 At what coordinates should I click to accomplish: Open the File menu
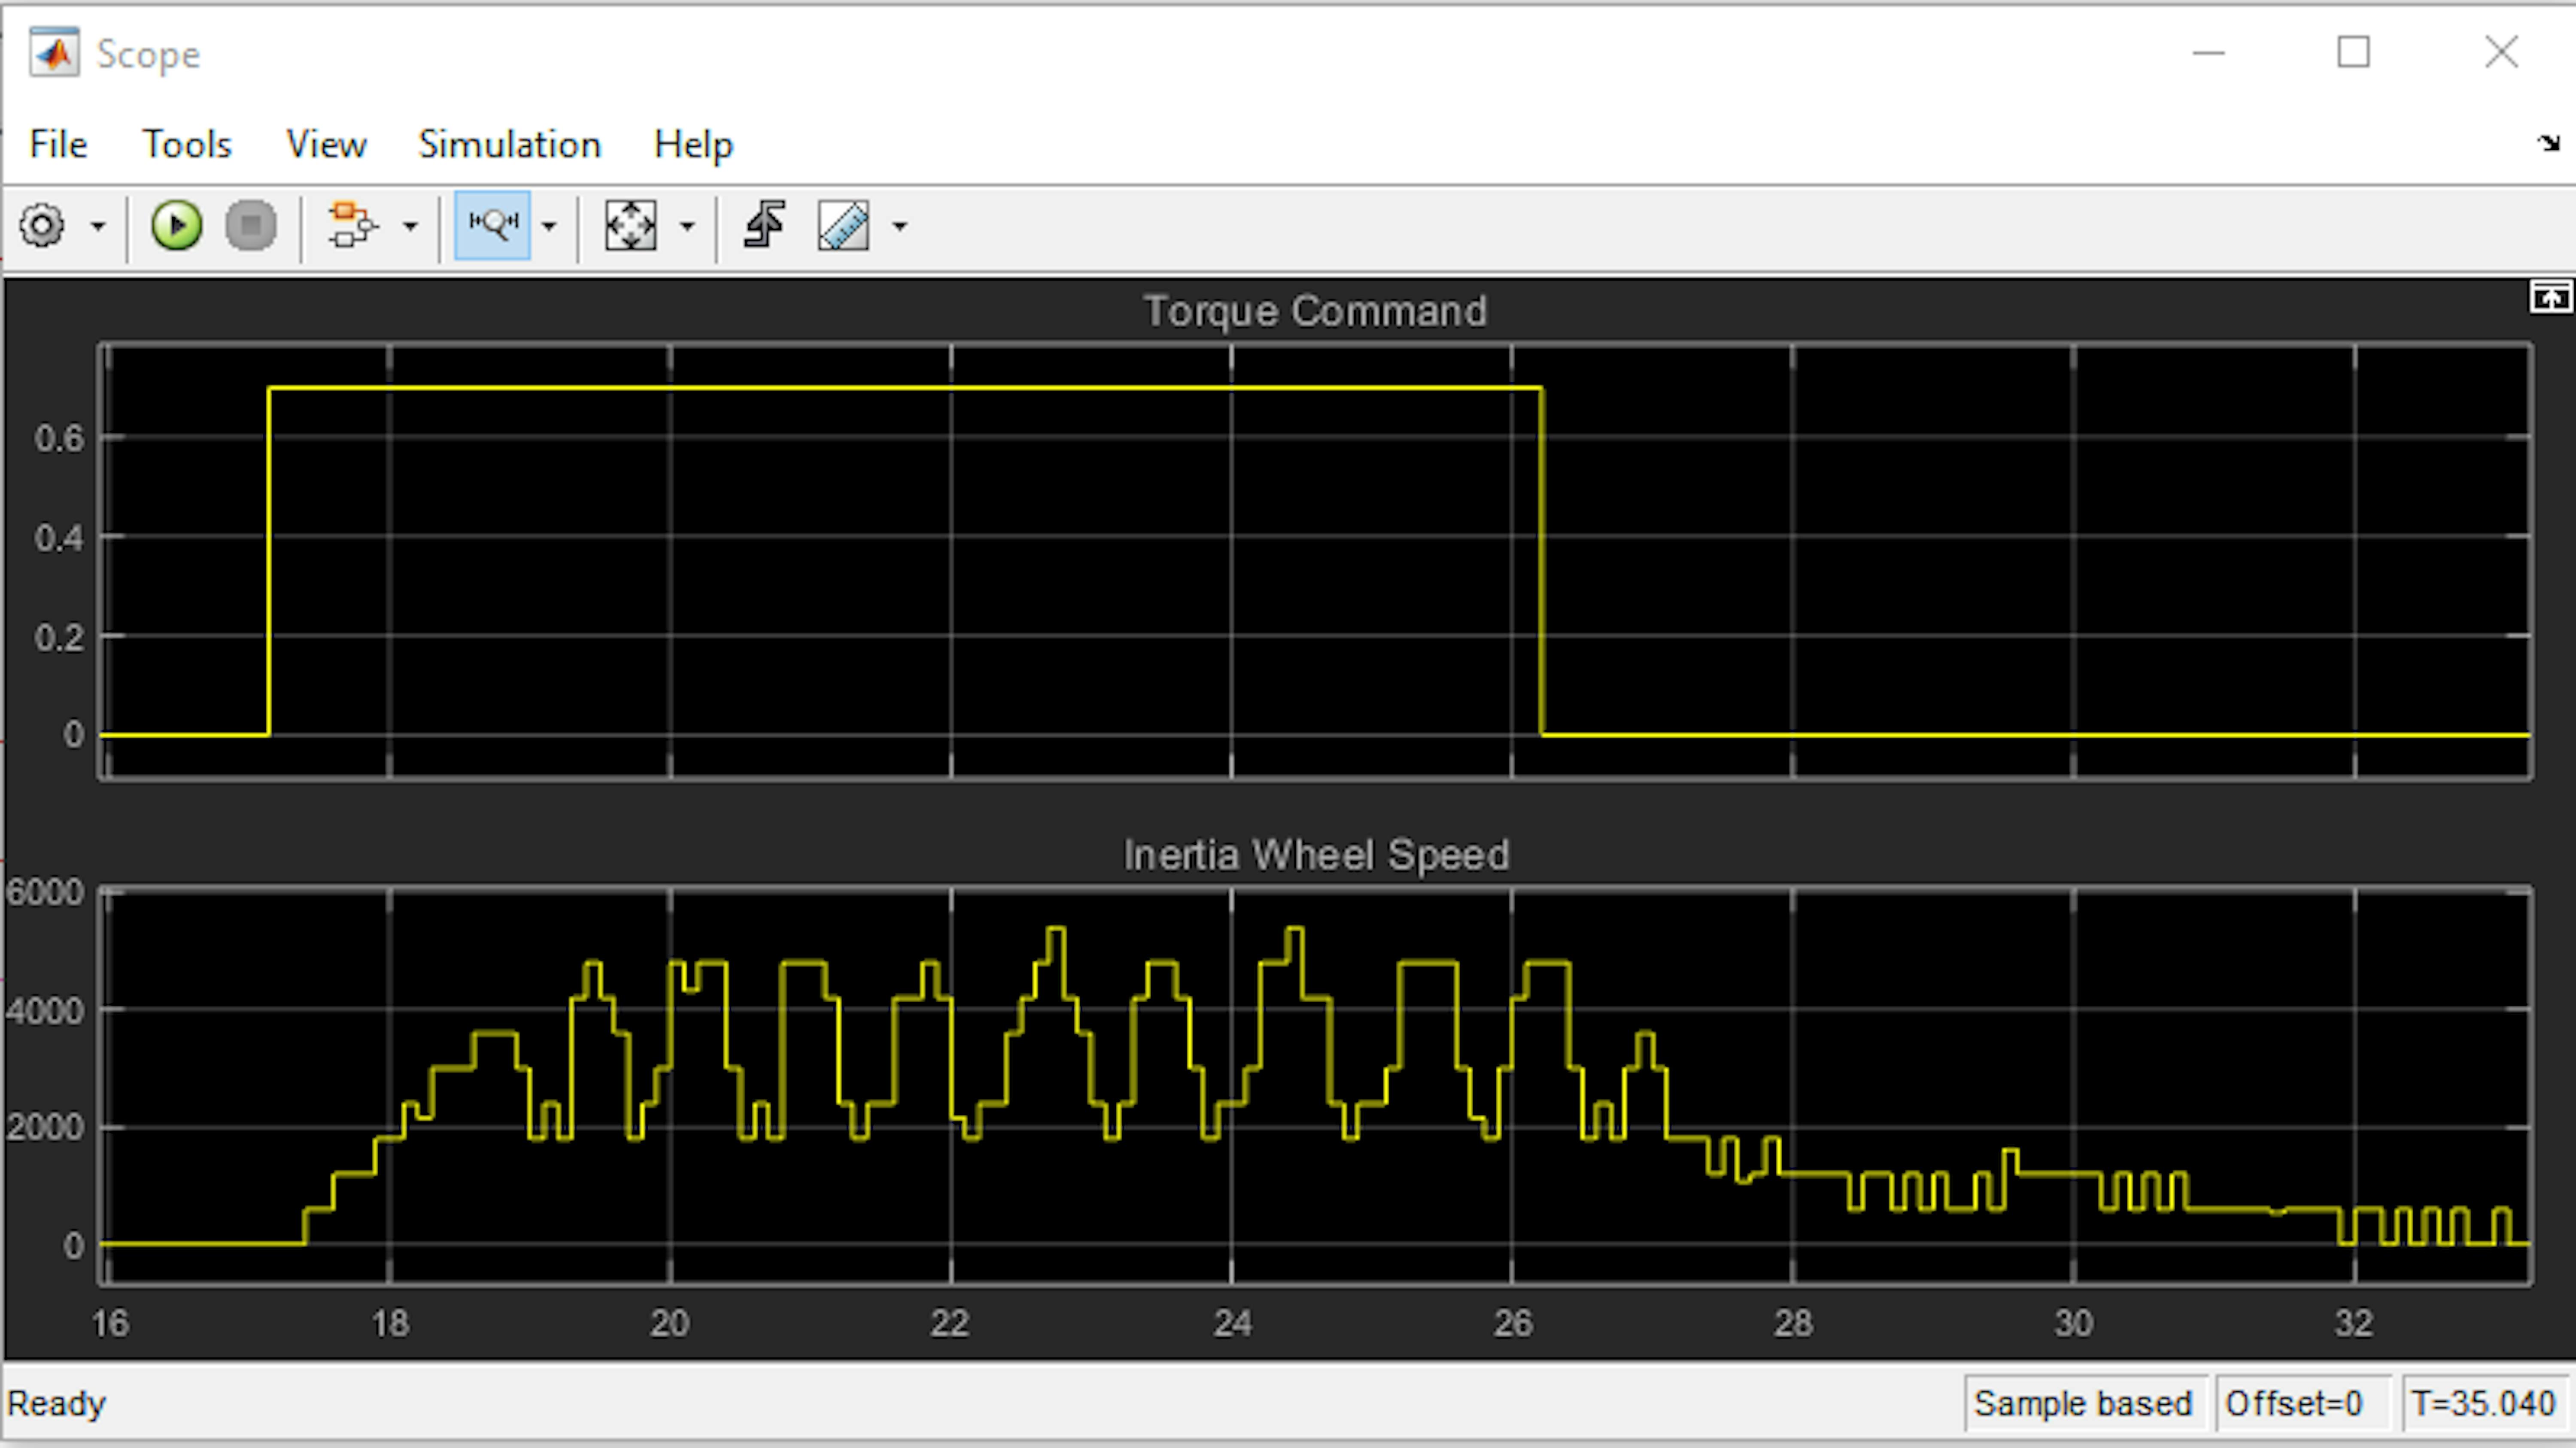coord(58,145)
